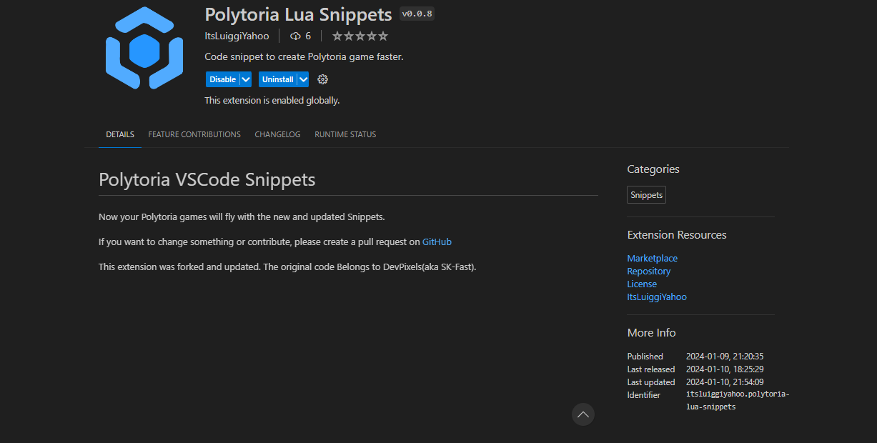Image resolution: width=877 pixels, height=443 pixels.
Task: Click the five-star rating icons
Action: coord(360,36)
